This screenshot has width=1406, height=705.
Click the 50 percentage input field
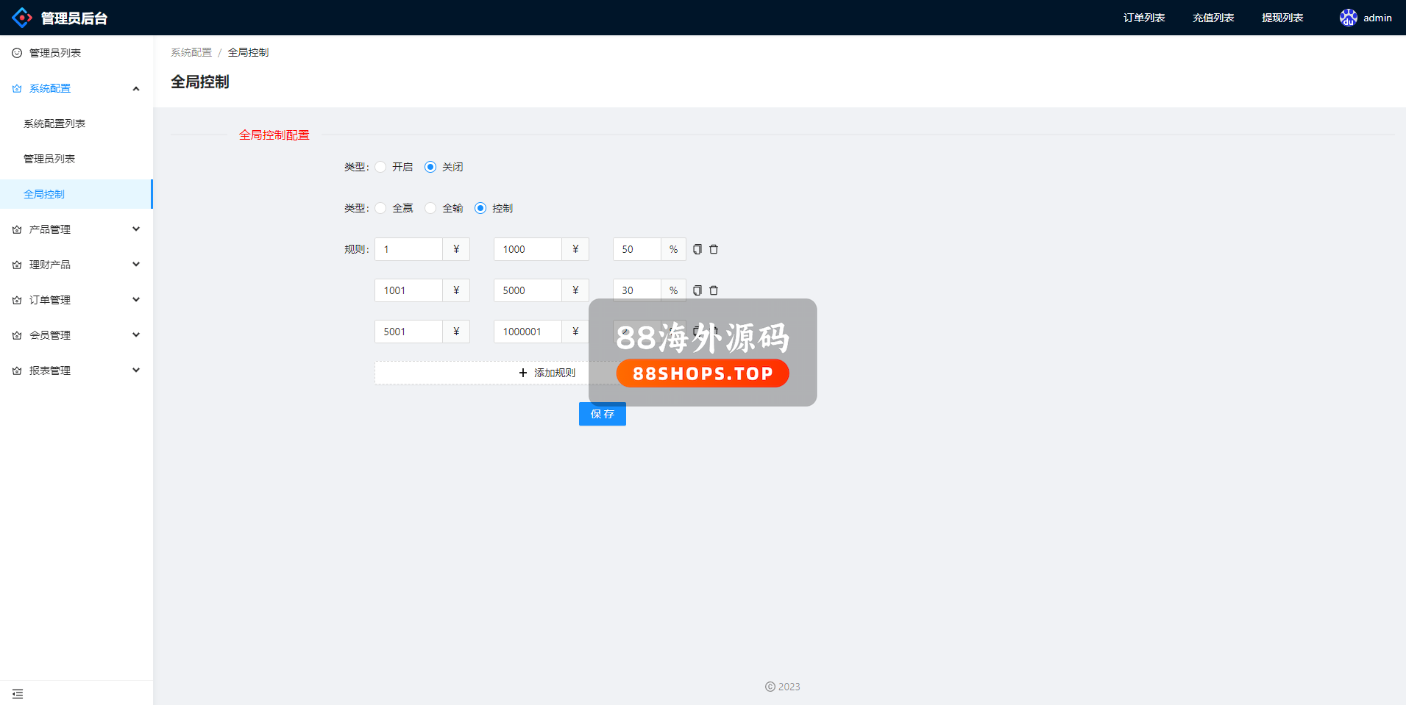tap(636, 249)
